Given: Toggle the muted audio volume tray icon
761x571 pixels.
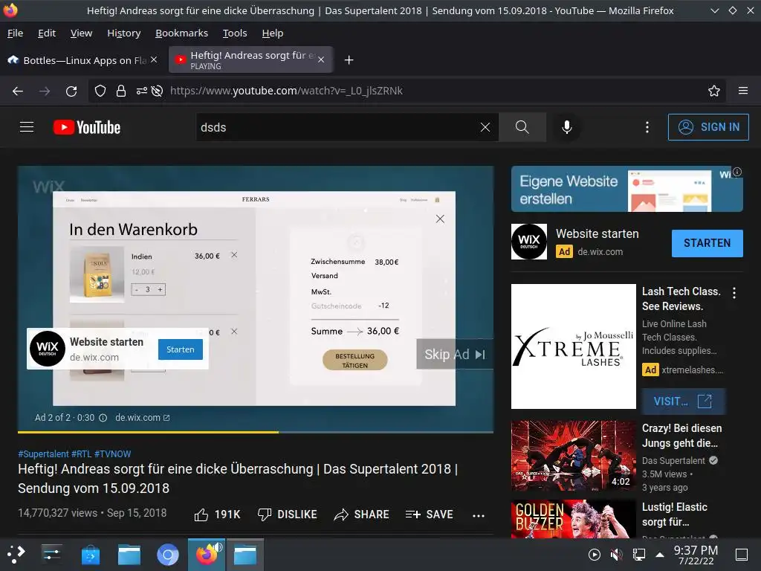Looking at the screenshot, I should (x=616, y=555).
